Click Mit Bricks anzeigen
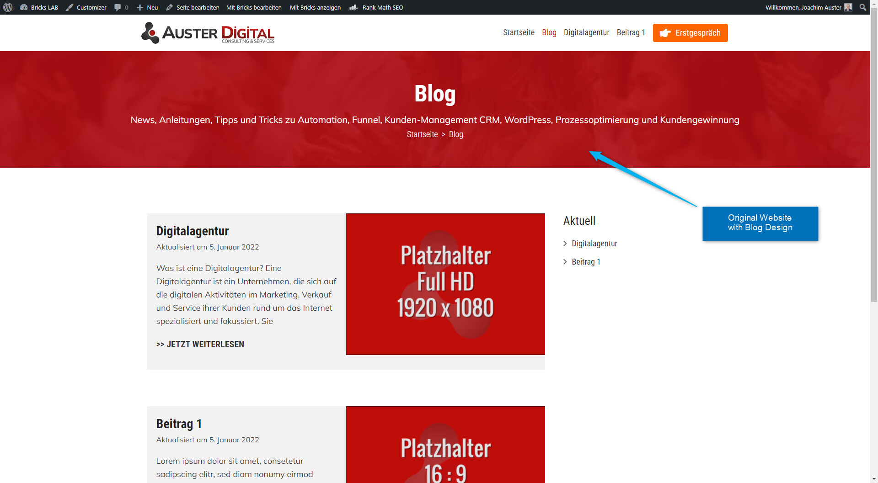The width and height of the screenshot is (878, 483). [315, 7]
